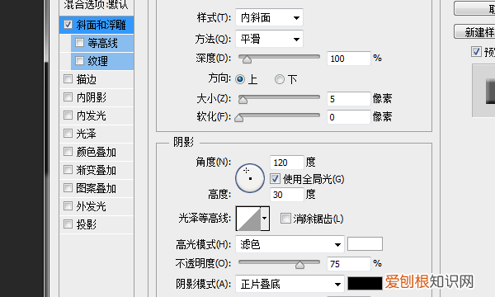The height and width of the screenshot is (297, 495).
Task: Click the angle dial control
Action: pos(250,178)
